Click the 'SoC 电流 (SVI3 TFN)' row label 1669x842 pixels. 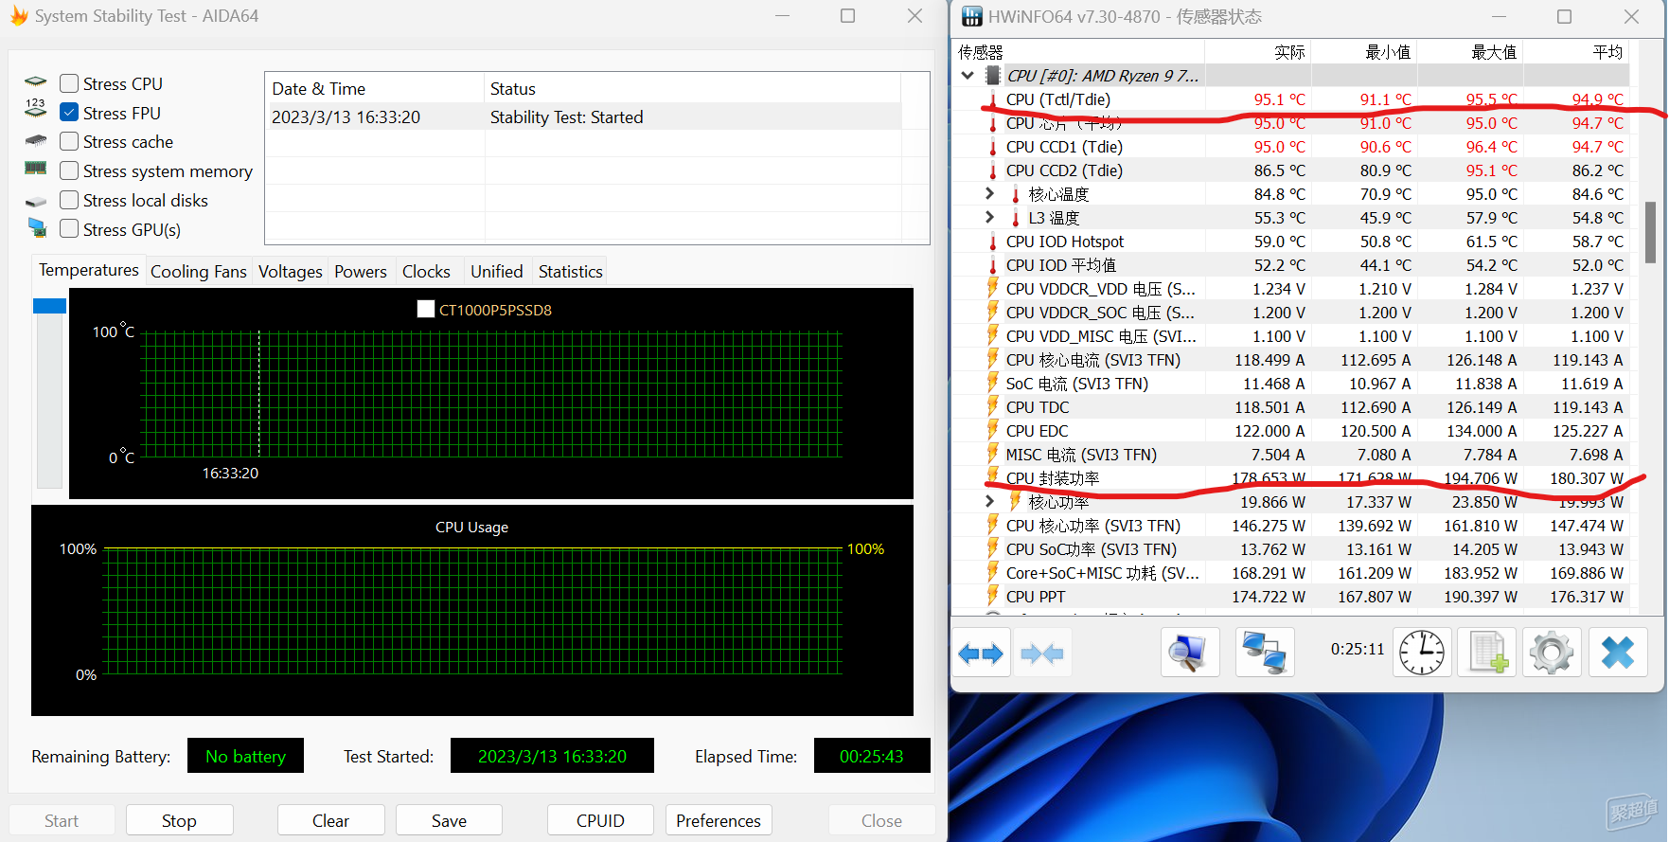[1076, 384]
